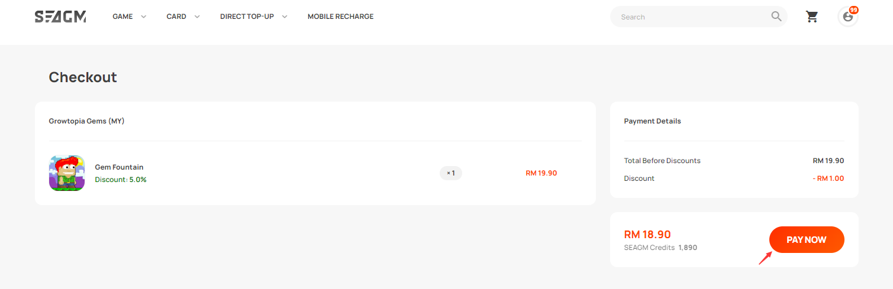
Task: Expand the CARD menu chevron
Action: [197, 17]
